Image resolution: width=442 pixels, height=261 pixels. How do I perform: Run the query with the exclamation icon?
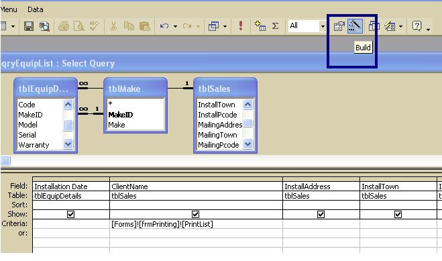240,25
